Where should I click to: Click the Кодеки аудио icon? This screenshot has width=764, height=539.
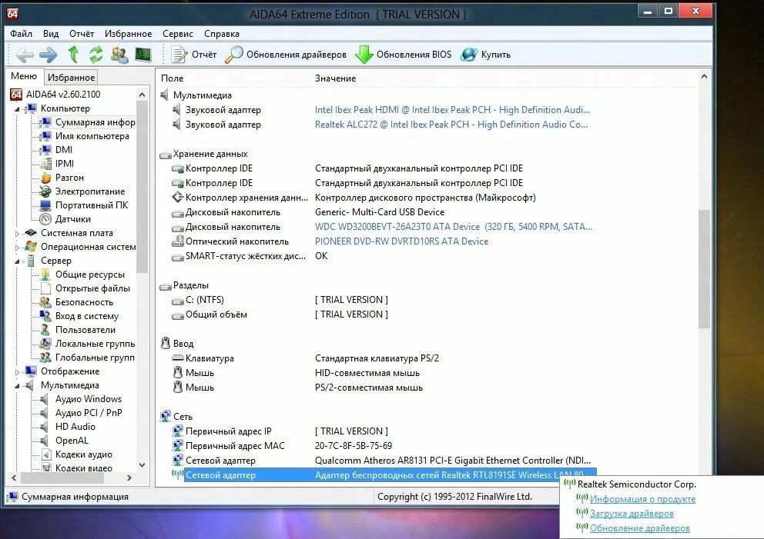point(46,454)
